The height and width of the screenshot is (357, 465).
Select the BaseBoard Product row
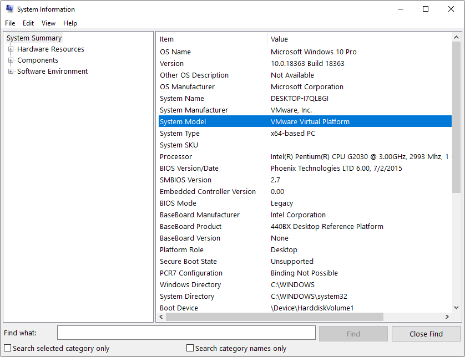(305, 226)
